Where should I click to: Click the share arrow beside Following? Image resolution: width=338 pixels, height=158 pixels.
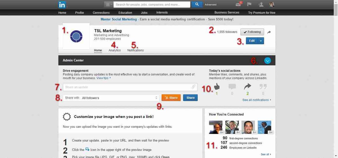point(269,32)
